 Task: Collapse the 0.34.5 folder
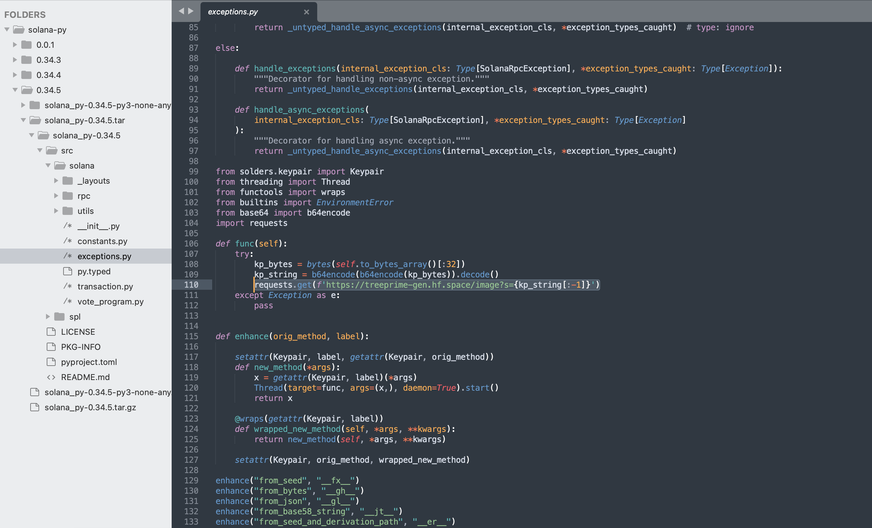15,90
